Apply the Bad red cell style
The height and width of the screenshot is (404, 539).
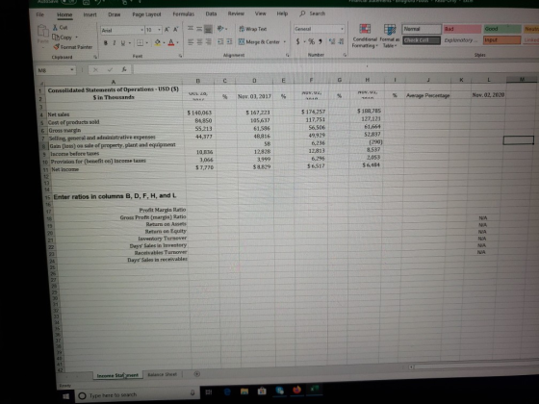pos(462,29)
